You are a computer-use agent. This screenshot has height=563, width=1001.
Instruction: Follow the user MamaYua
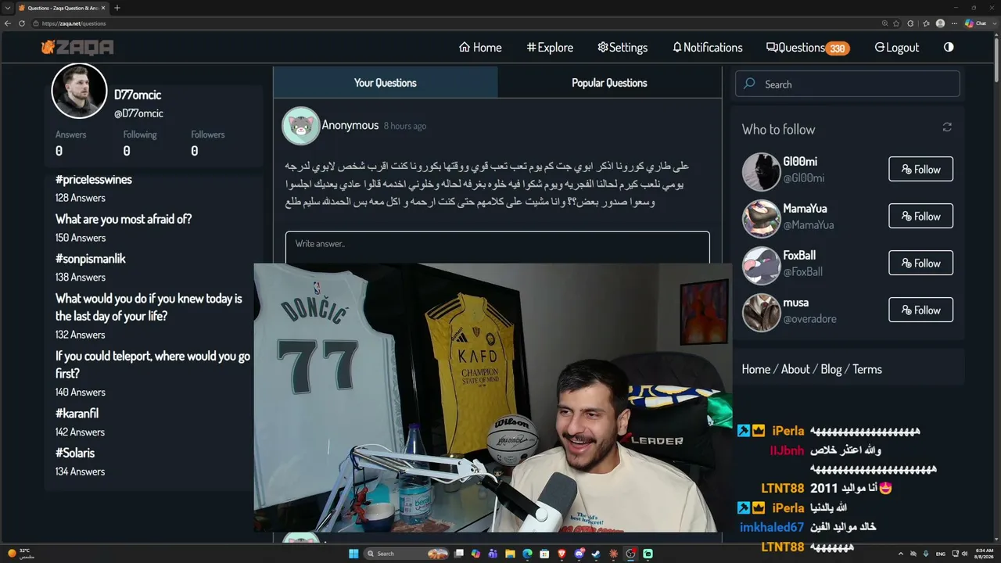[x=920, y=216]
